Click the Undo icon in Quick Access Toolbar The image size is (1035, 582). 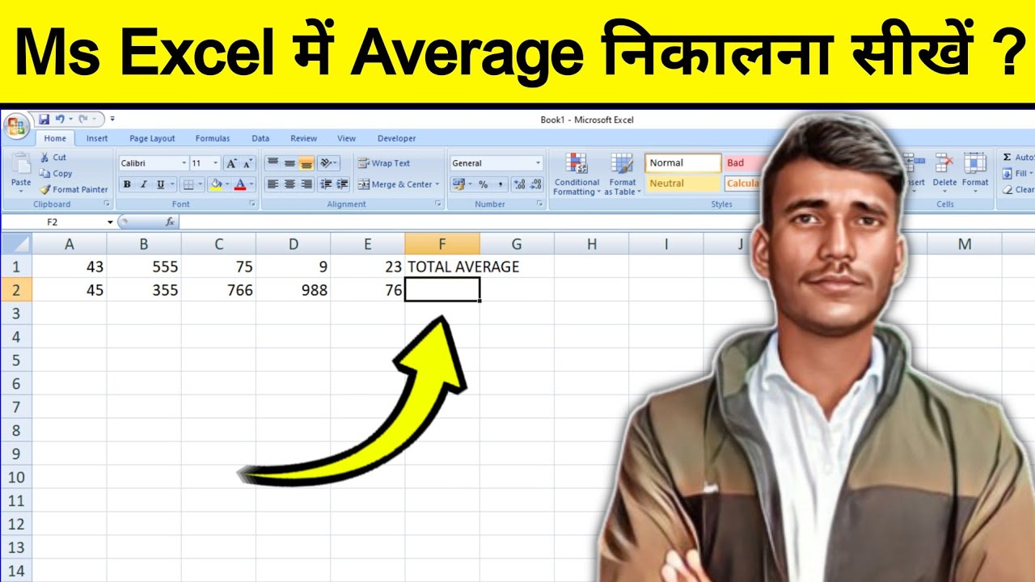point(60,119)
